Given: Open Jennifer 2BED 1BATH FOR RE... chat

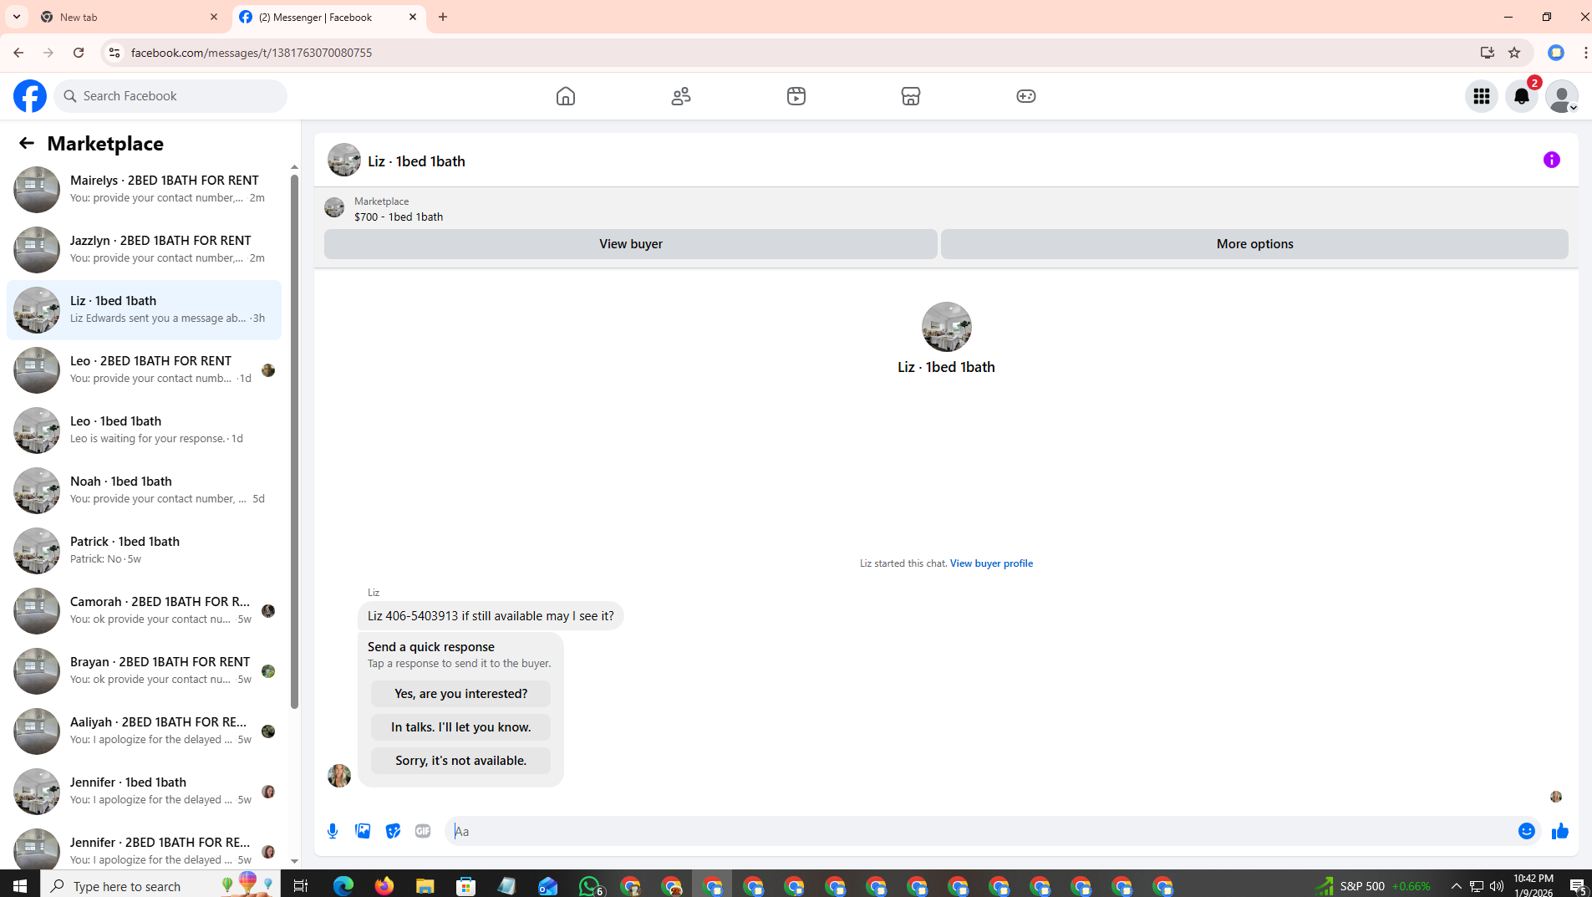Looking at the screenshot, I should tap(144, 847).
